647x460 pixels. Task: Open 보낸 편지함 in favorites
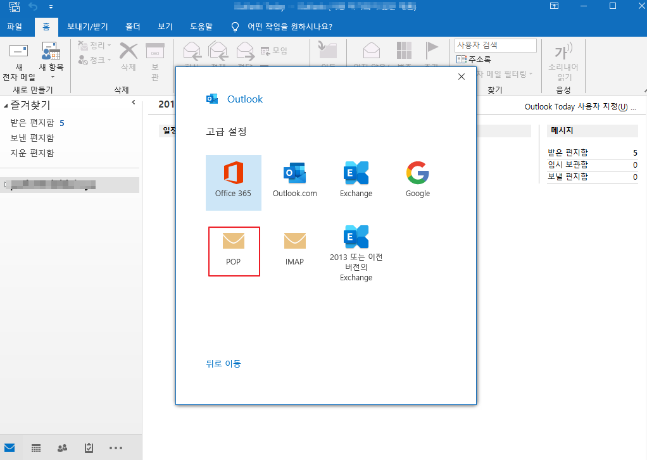[32, 138]
